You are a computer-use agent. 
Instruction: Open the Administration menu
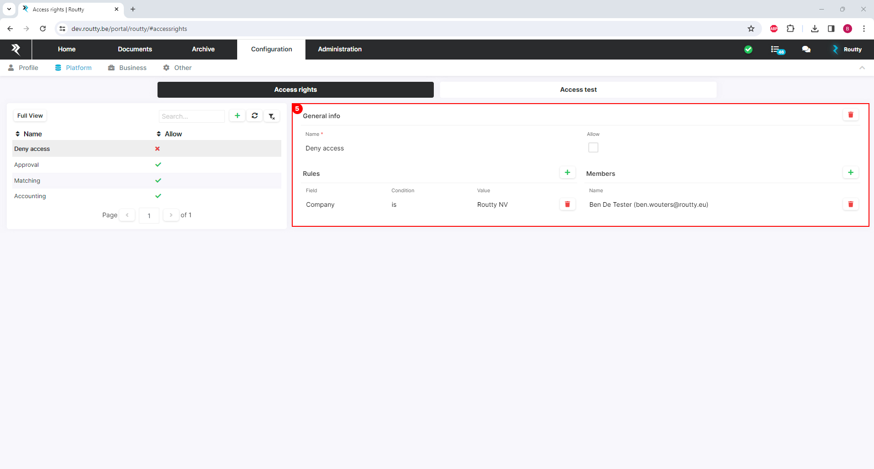coord(340,49)
